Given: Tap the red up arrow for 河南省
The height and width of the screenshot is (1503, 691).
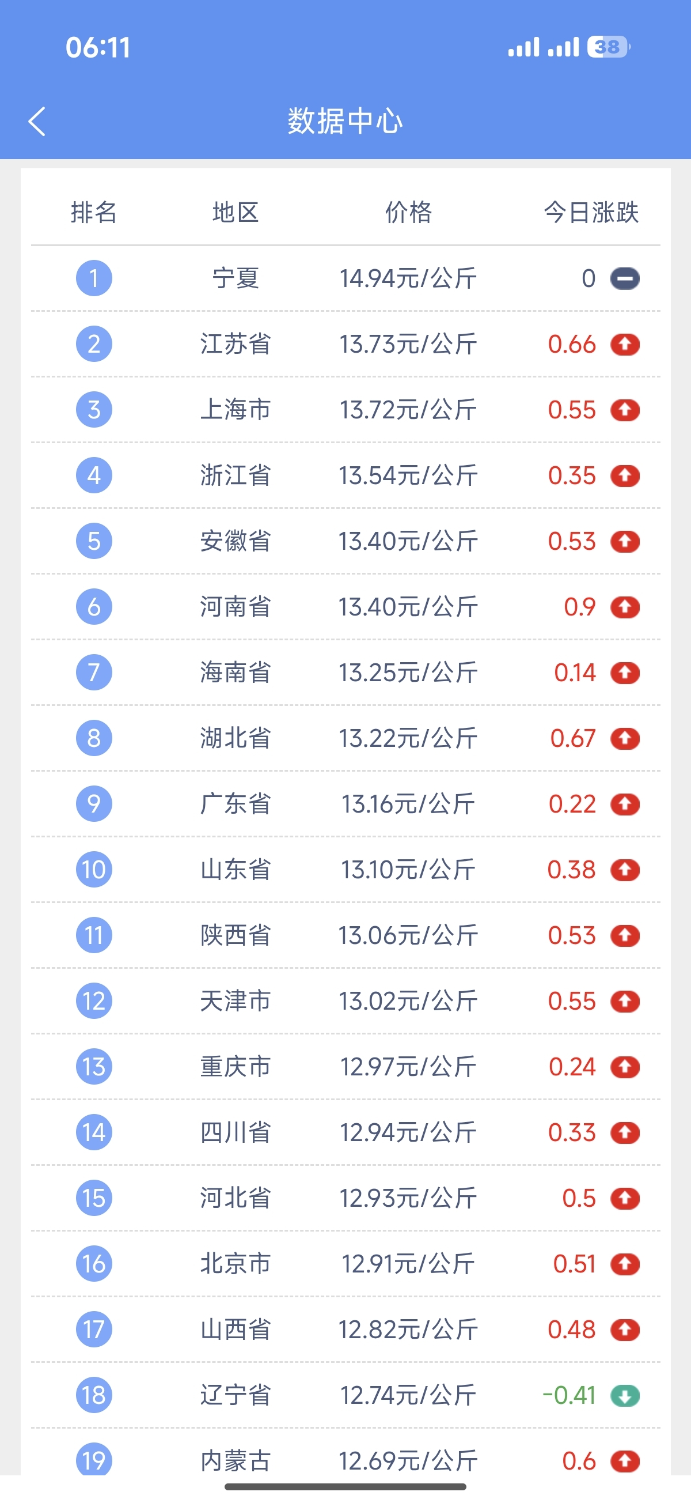Looking at the screenshot, I should click(x=625, y=607).
